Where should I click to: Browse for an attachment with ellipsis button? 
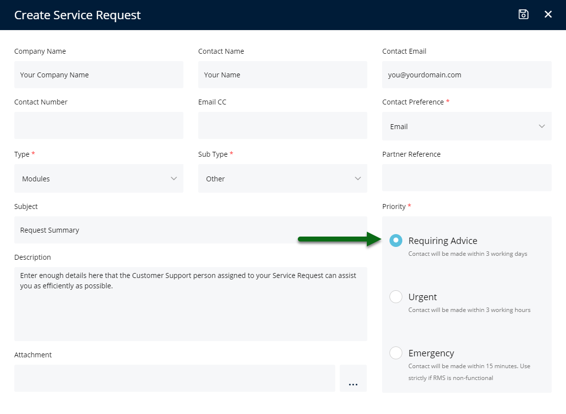[x=353, y=378]
